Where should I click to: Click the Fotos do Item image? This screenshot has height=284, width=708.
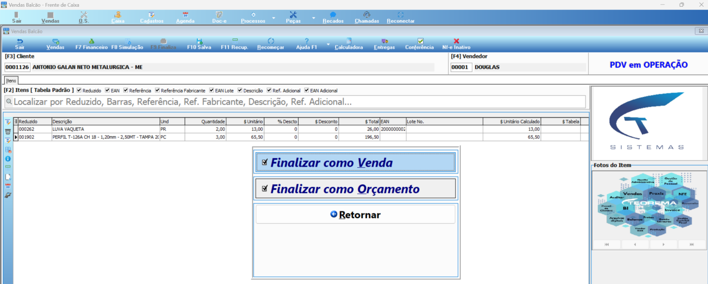[x=649, y=204]
